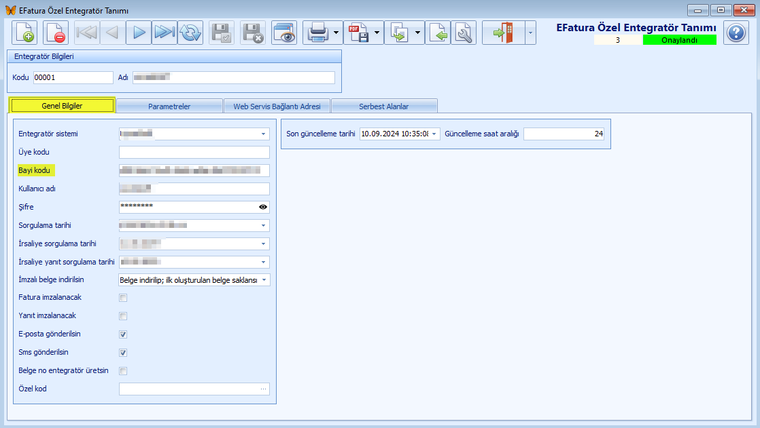Toggle the Sms gönderilsin checkbox
This screenshot has width=760, height=428.
click(x=123, y=353)
